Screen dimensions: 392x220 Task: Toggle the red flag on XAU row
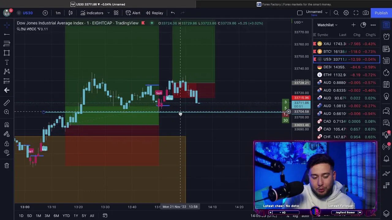[315, 44]
